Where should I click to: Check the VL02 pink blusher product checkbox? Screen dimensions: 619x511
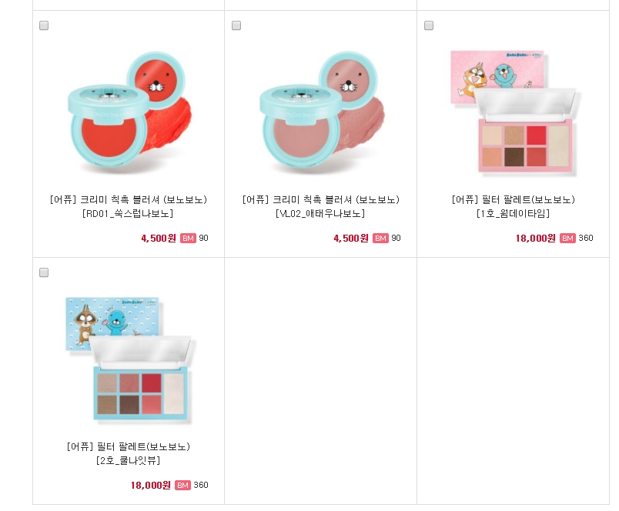pyautogui.click(x=236, y=25)
